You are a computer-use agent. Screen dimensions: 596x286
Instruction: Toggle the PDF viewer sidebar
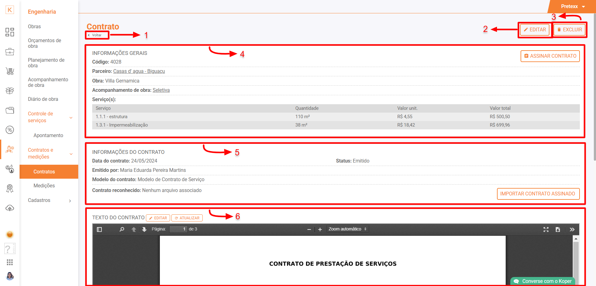pos(99,230)
